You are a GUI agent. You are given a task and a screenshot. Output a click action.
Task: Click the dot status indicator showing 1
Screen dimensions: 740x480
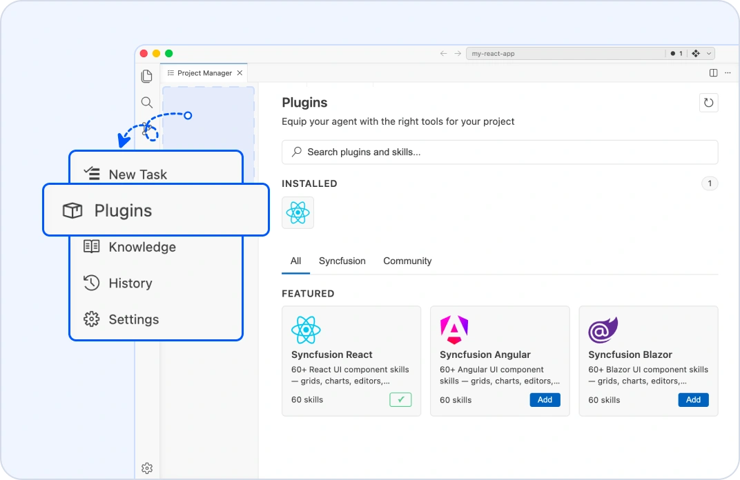click(676, 53)
